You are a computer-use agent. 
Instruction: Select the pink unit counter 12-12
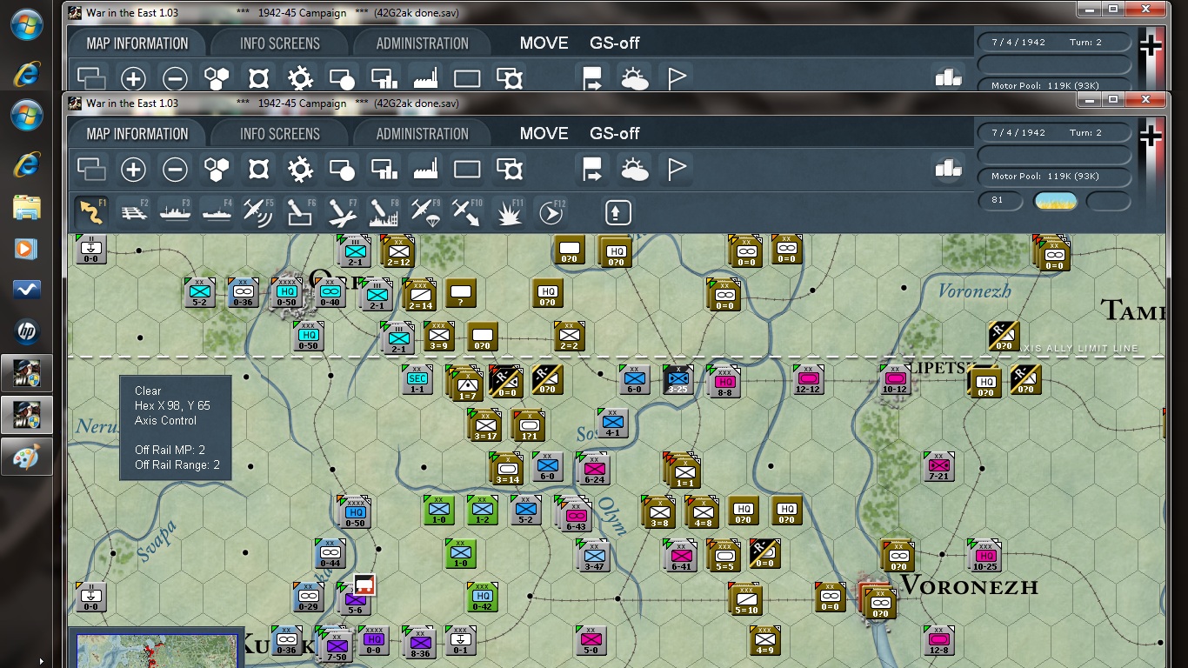[x=808, y=381]
